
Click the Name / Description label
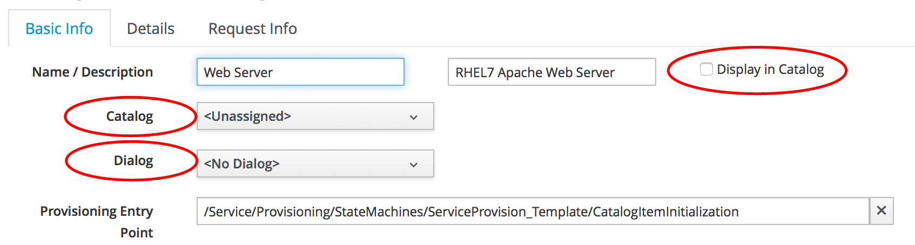pyautogui.click(x=92, y=72)
